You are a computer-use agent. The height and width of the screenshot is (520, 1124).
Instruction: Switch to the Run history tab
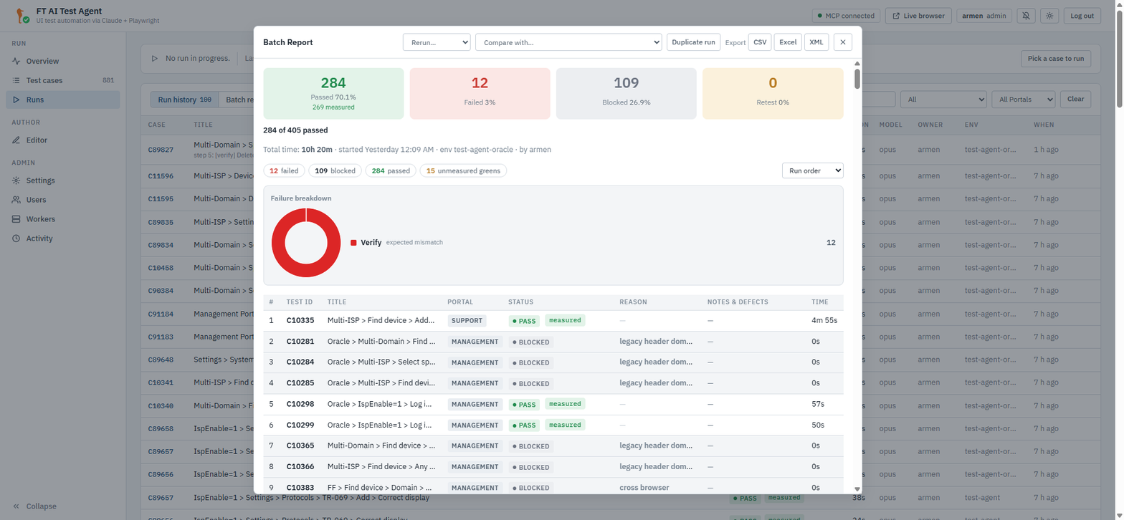point(184,100)
